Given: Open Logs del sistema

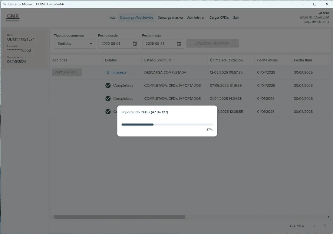Looking at the screenshot, I should [316, 21].
